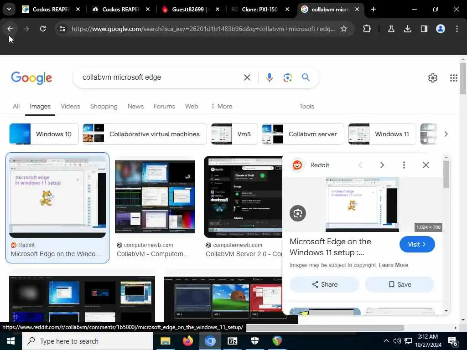Open the volume control in system tray
The width and height of the screenshot is (467, 350).
[397, 341]
